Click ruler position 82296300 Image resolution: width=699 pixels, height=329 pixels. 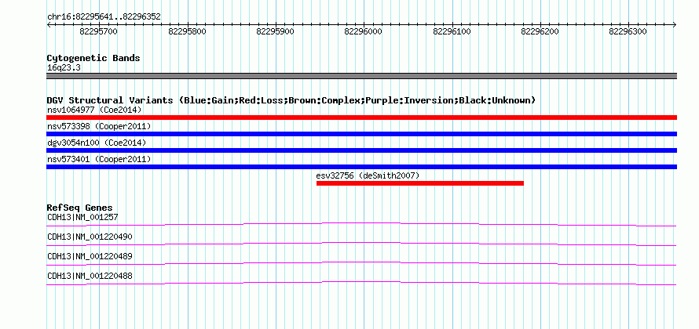[x=628, y=31]
